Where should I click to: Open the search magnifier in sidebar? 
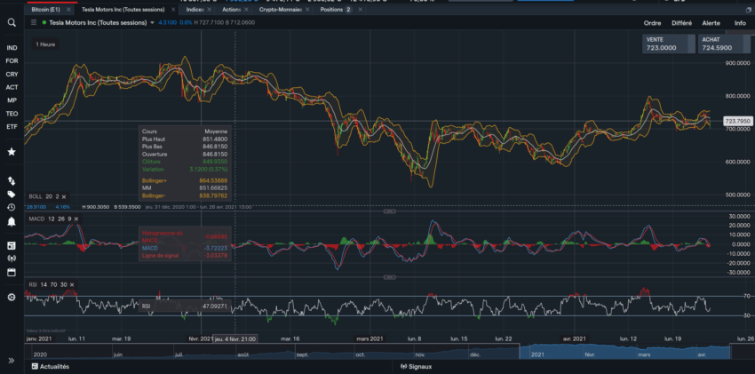point(12,22)
